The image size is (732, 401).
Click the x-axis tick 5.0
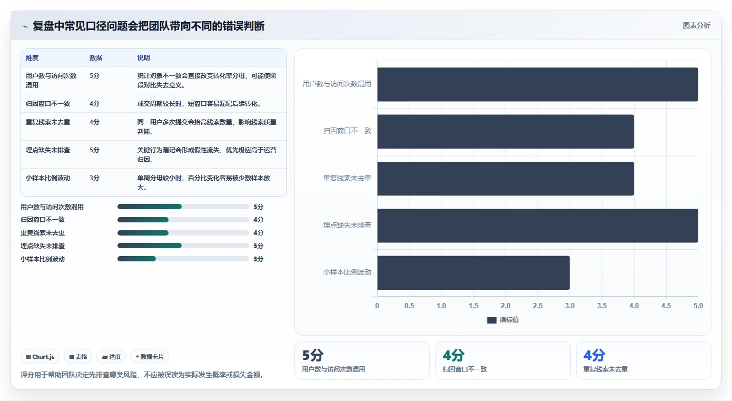coord(698,306)
